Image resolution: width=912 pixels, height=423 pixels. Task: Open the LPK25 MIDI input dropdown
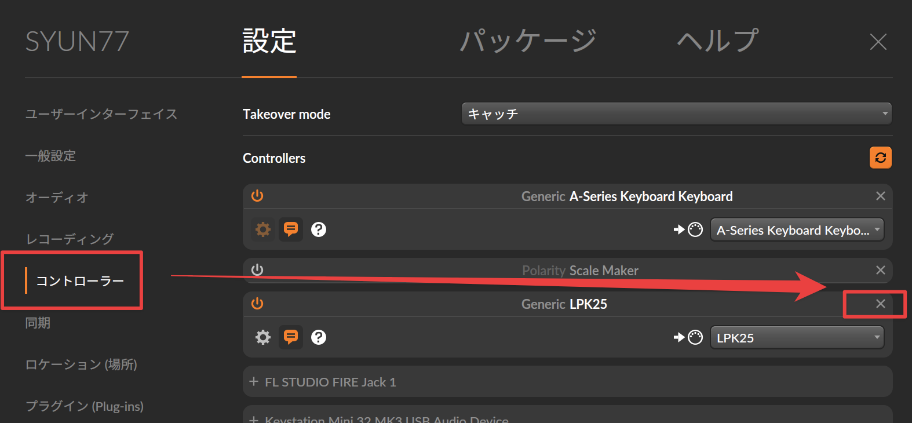[797, 338]
